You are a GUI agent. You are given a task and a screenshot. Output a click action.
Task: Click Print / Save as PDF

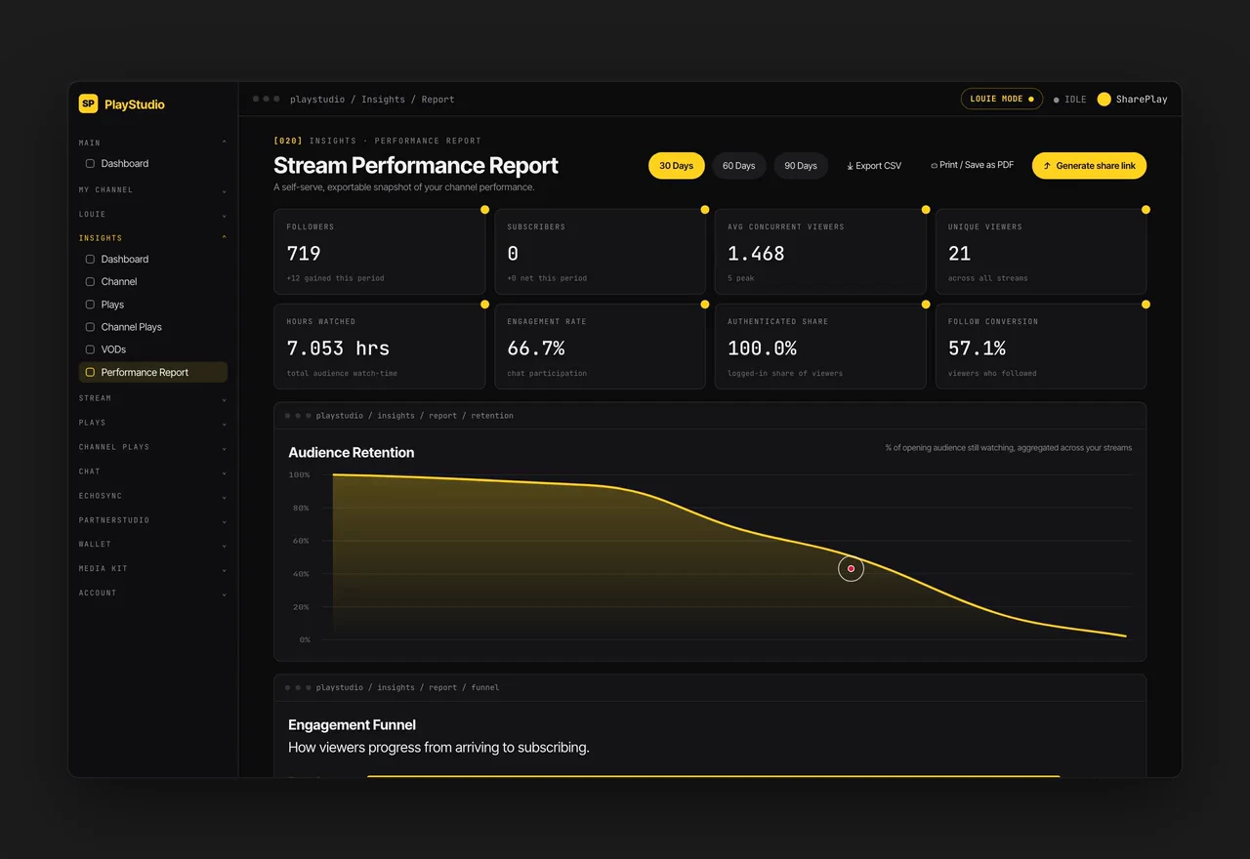pos(972,166)
